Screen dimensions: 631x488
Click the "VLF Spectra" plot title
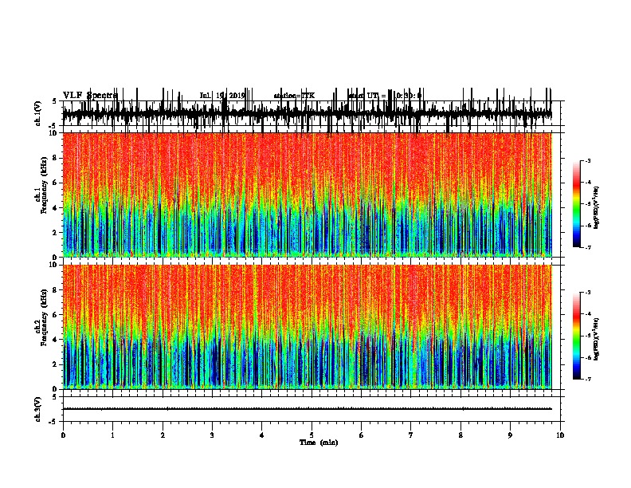[90, 95]
